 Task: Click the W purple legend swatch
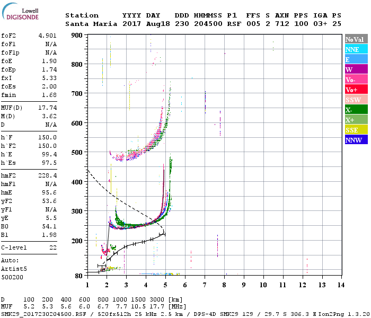pyautogui.click(x=356, y=69)
